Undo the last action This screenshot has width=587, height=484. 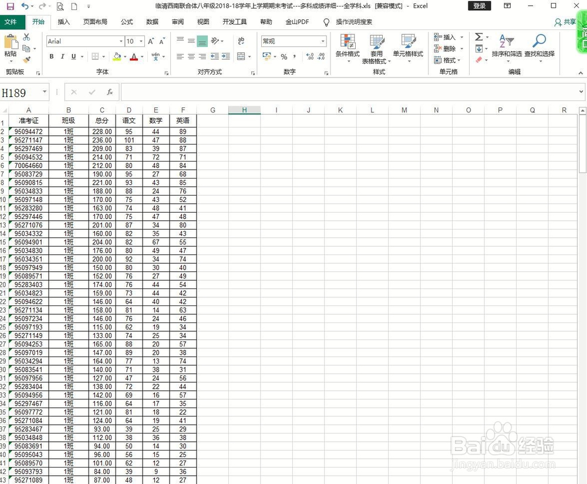[25, 6]
